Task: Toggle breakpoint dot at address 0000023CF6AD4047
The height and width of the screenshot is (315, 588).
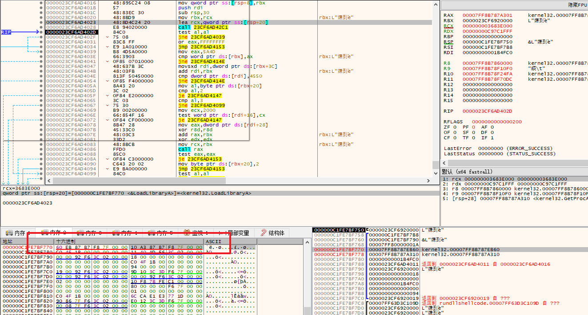Action: 41,66
